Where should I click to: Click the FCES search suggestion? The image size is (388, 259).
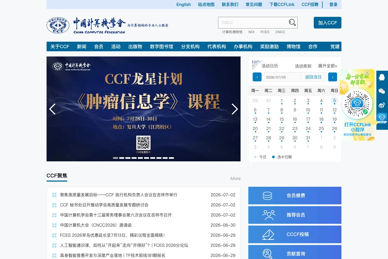pos(265,32)
